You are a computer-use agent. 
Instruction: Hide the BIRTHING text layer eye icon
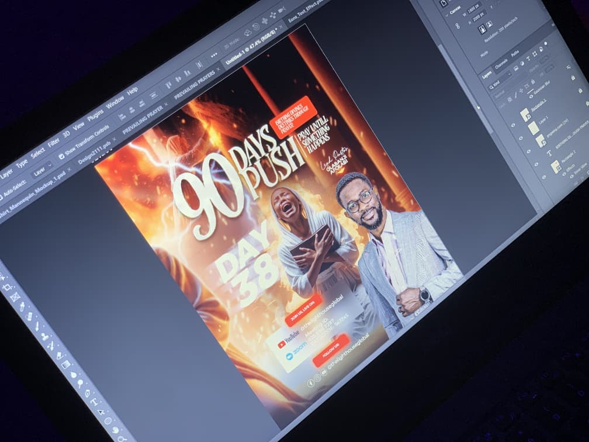536,164
